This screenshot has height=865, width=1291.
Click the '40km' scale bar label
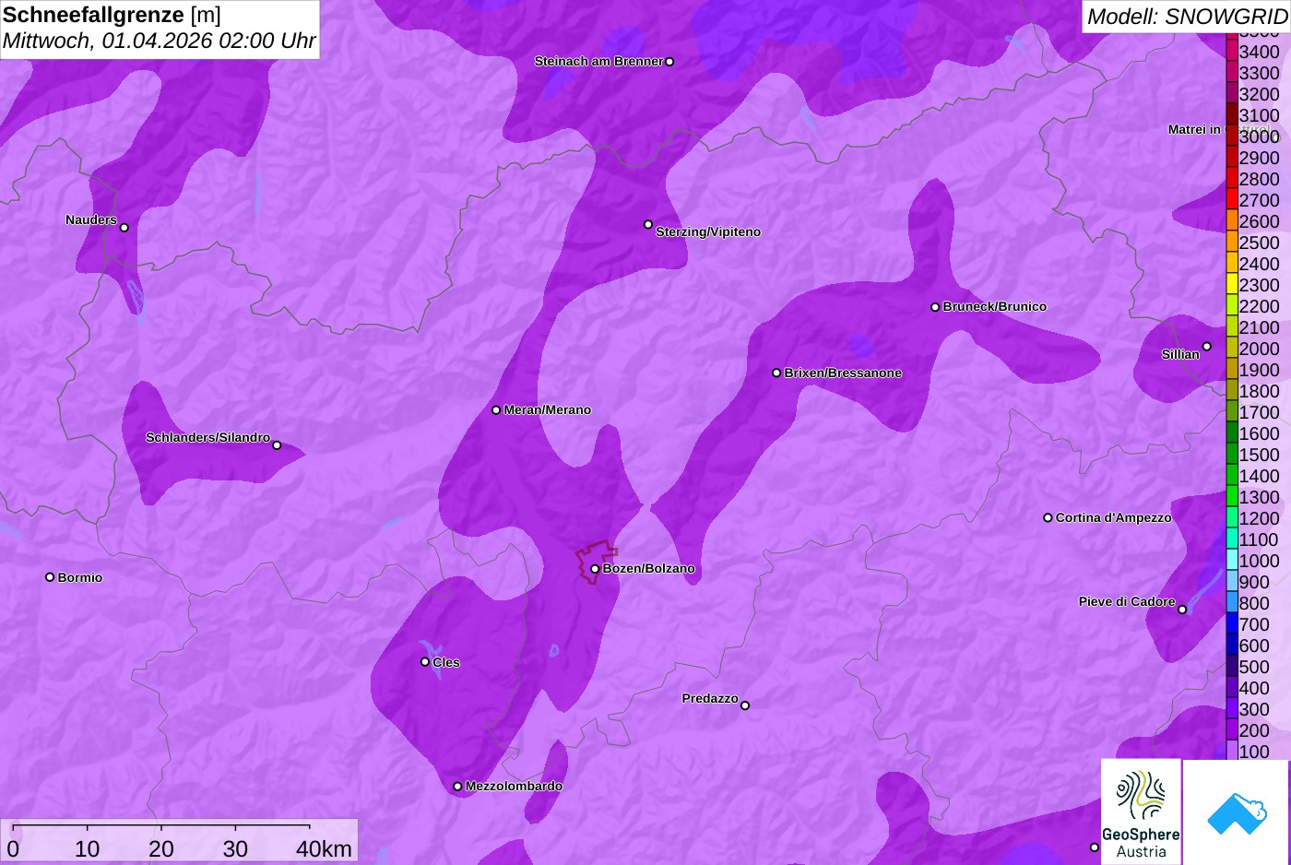324,849
